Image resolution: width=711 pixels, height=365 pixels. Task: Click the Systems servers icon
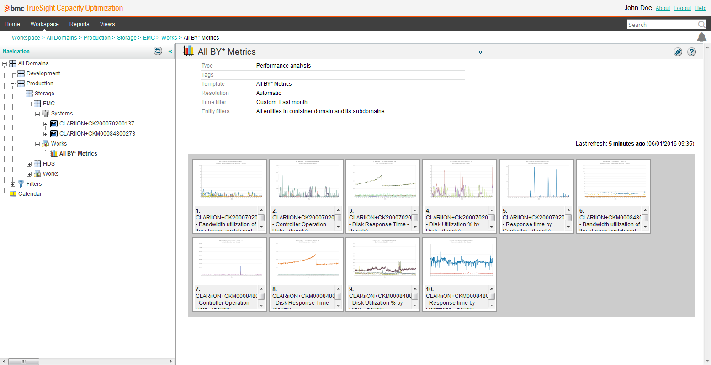46,114
